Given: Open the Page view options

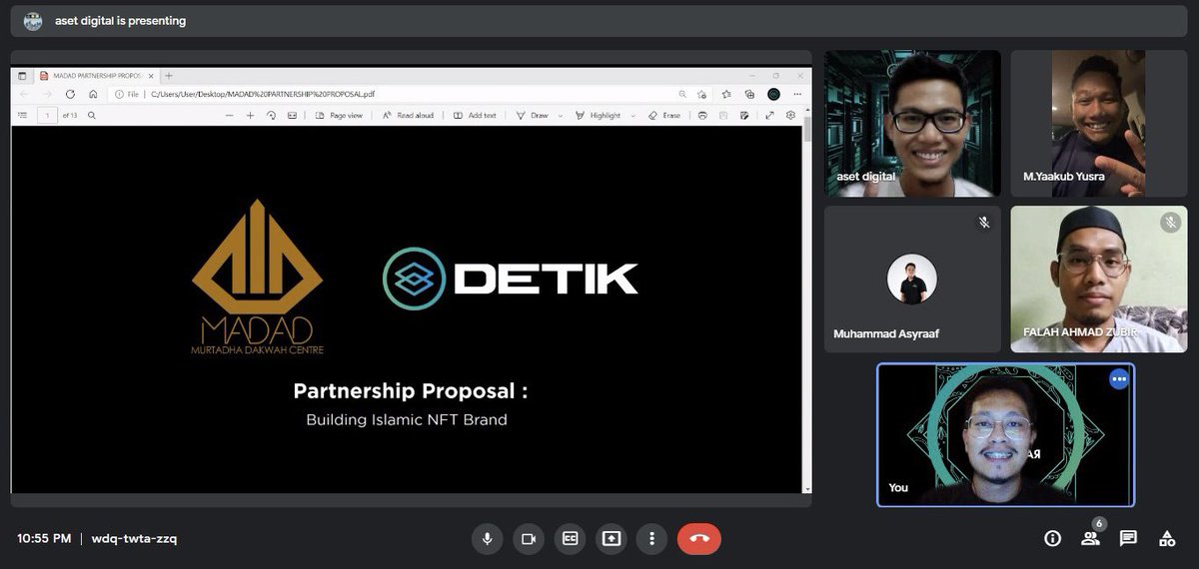Looking at the screenshot, I should click(339, 116).
